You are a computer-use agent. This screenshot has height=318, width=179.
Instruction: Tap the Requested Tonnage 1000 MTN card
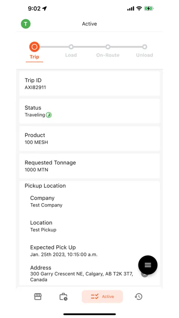pos(89,166)
